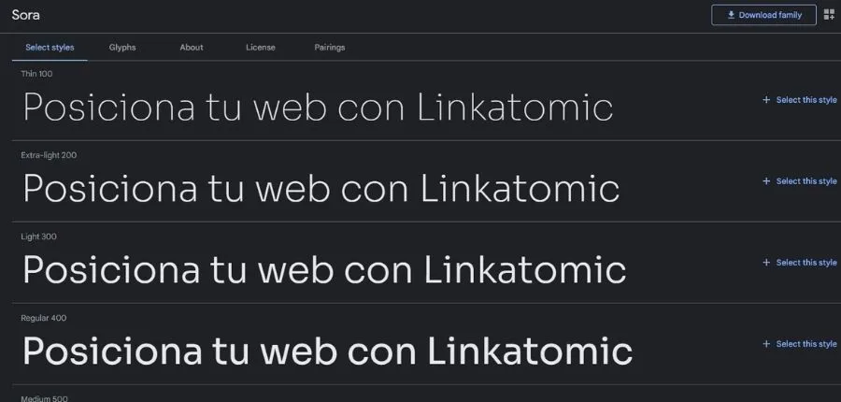
Task: View the License tab
Action: pos(261,48)
